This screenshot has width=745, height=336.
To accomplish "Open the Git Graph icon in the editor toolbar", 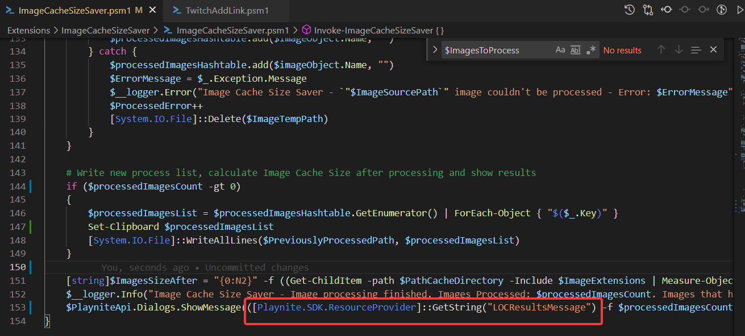I will [x=722, y=9].
